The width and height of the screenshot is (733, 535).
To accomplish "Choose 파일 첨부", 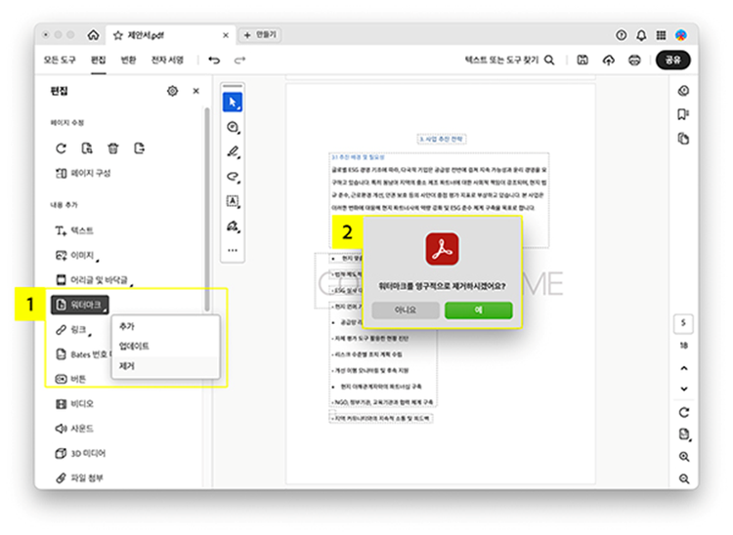I will coord(79,478).
